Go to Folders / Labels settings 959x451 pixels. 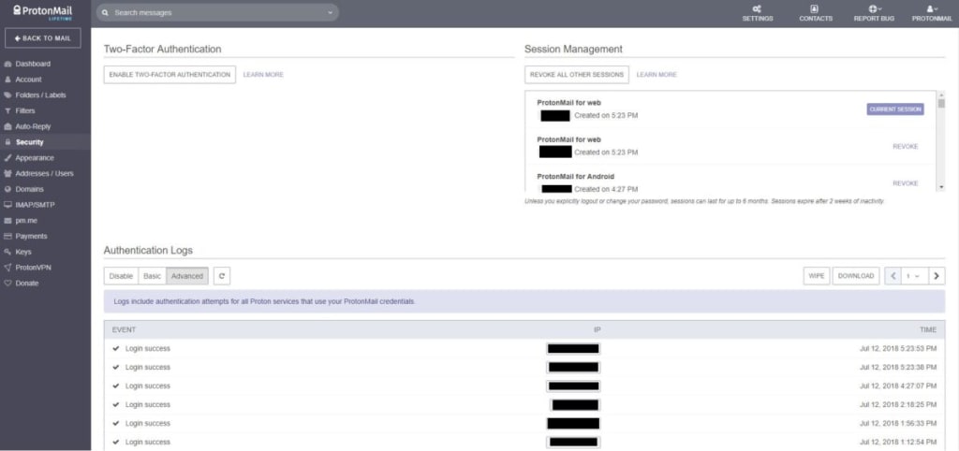click(40, 95)
